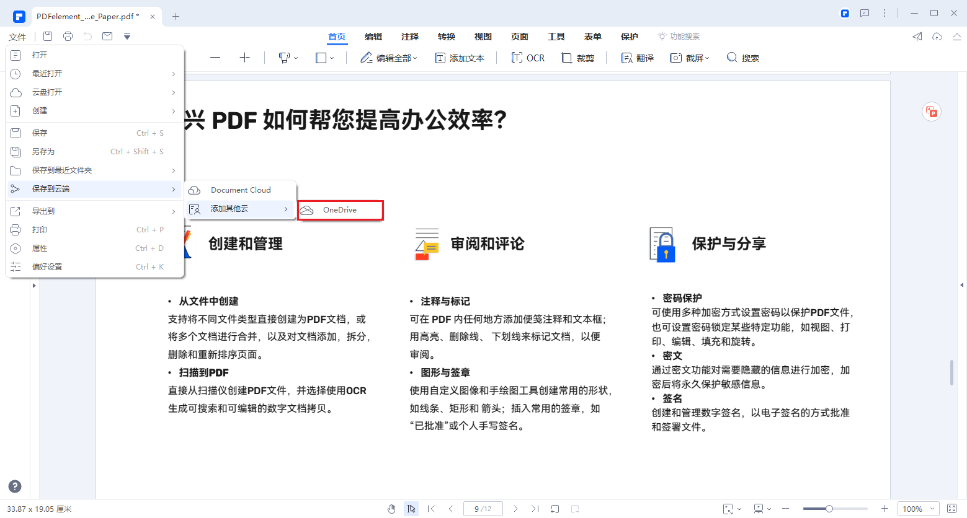Click Add Text (添加文本) tool
Image resolution: width=967 pixels, height=518 pixels.
460,58
